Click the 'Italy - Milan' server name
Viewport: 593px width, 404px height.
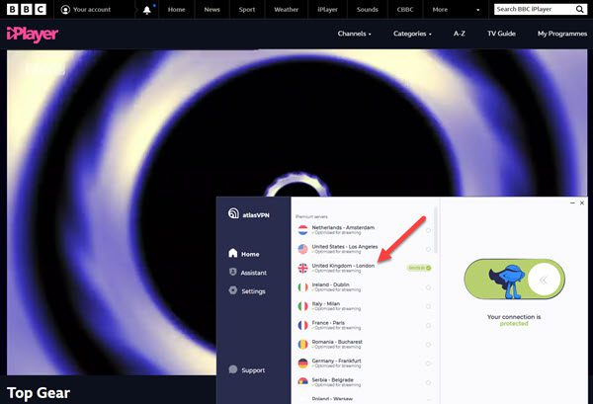tap(325, 303)
